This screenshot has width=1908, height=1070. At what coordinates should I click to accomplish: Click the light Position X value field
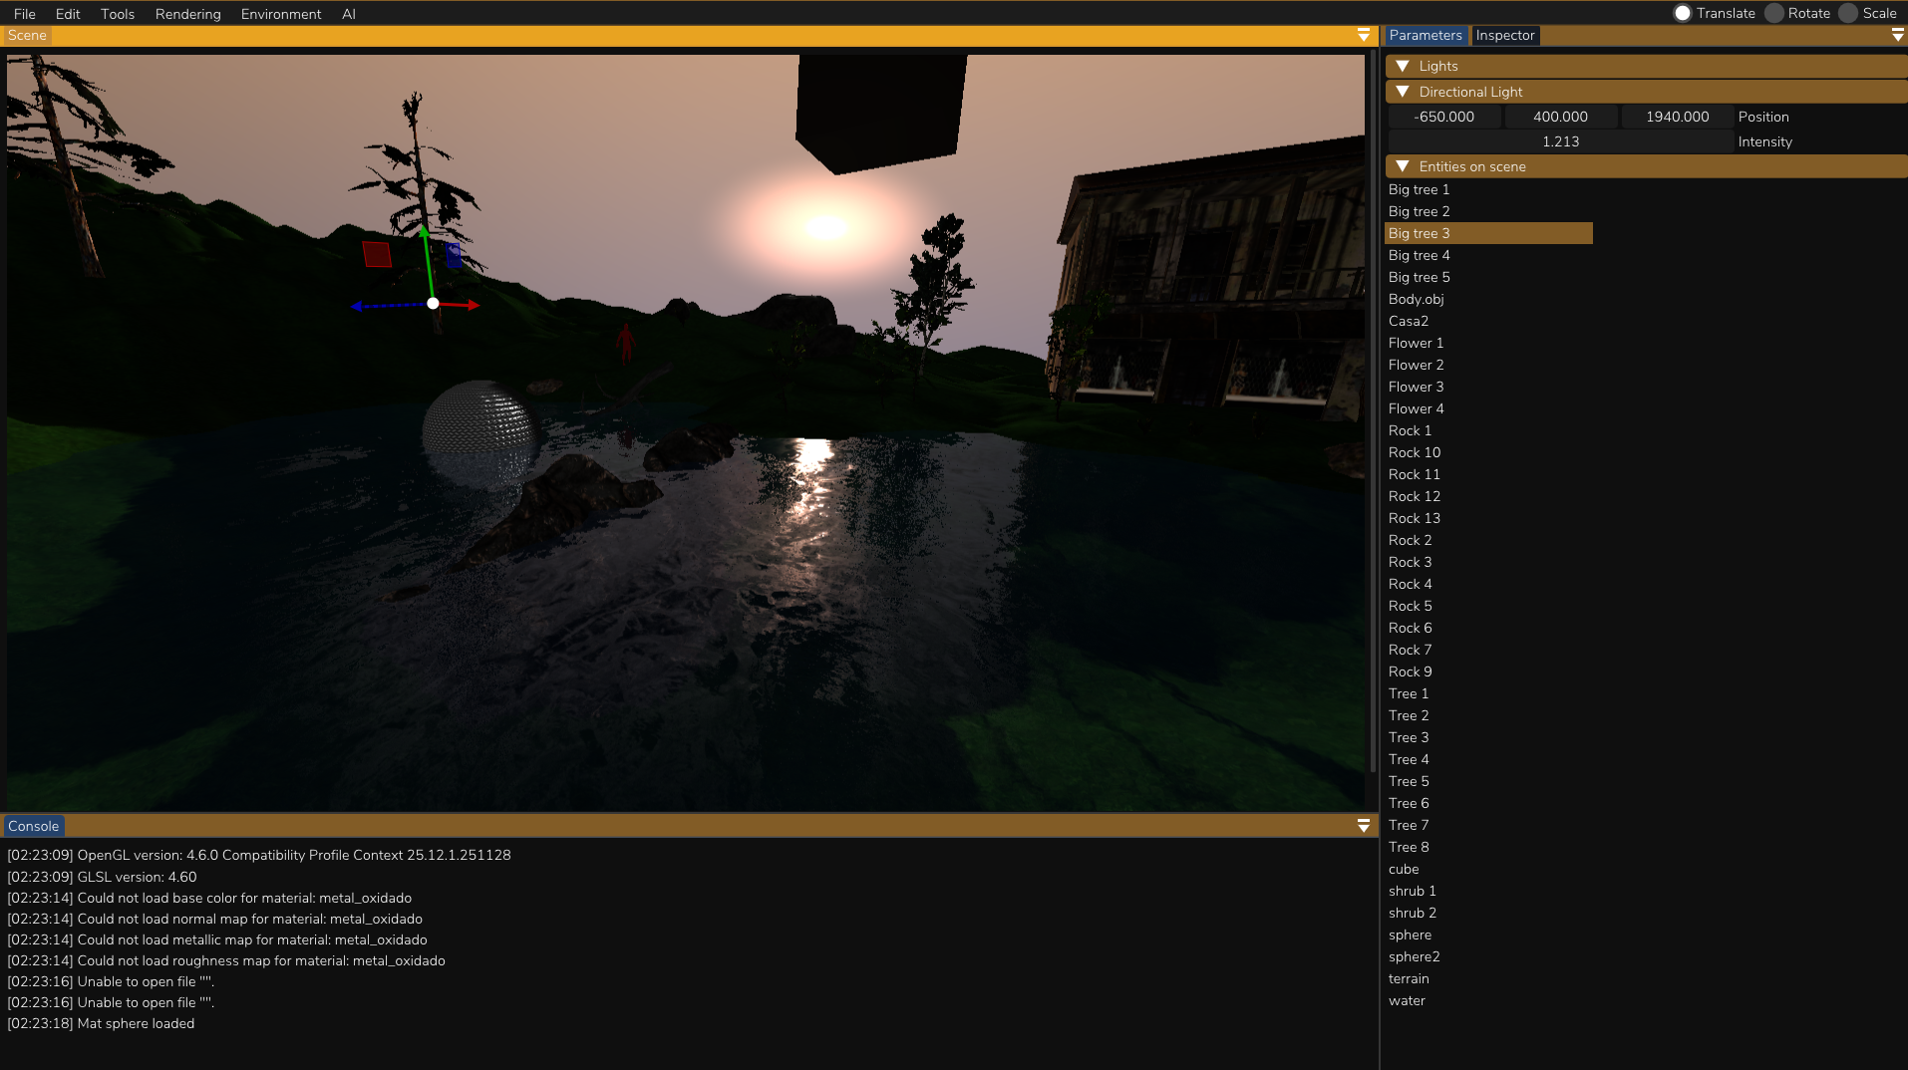1443,117
